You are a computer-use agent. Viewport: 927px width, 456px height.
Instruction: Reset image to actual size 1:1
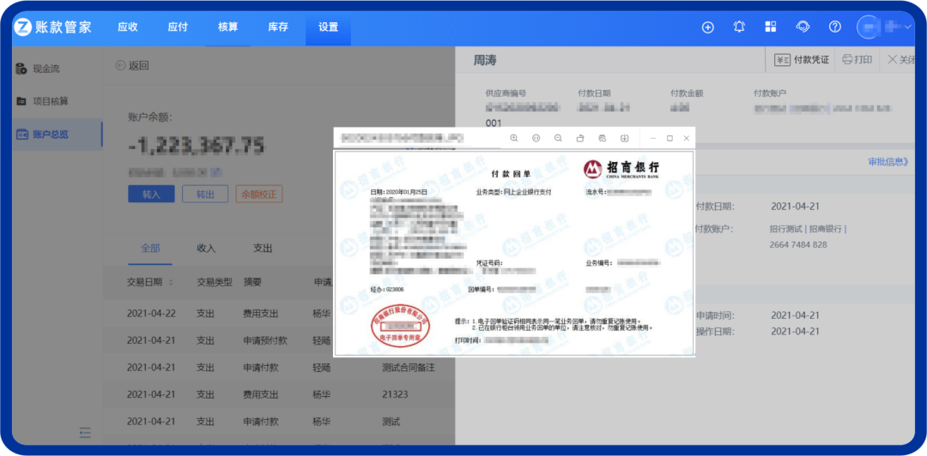(x=536, y=138)
